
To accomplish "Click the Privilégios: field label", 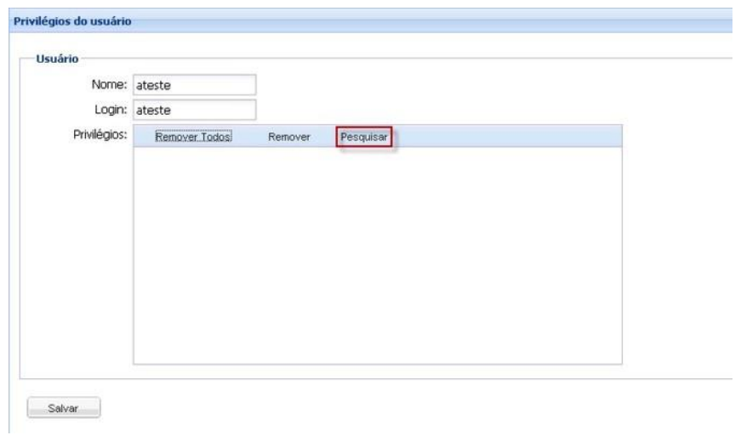I will [101, 135].
